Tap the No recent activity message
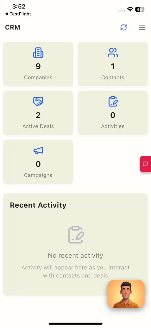The height and width of the screenshot is (328, 151). (75, 255)
